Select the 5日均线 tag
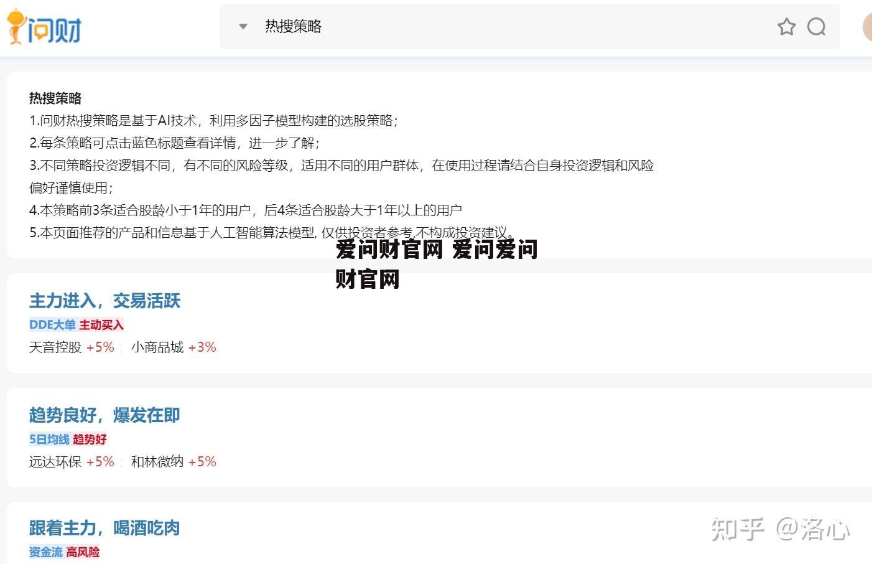This screenshot has width=872, height=564. pos(49,439)
